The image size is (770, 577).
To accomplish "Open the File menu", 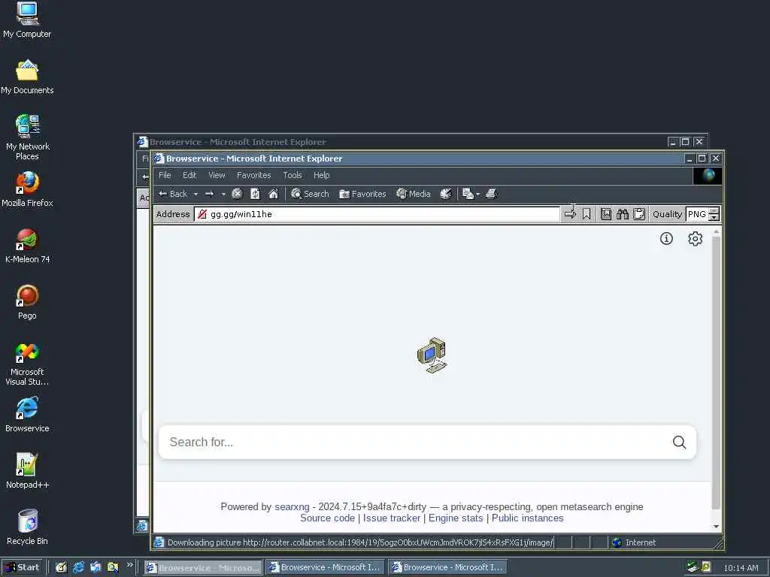I will [x=165, y=175].
